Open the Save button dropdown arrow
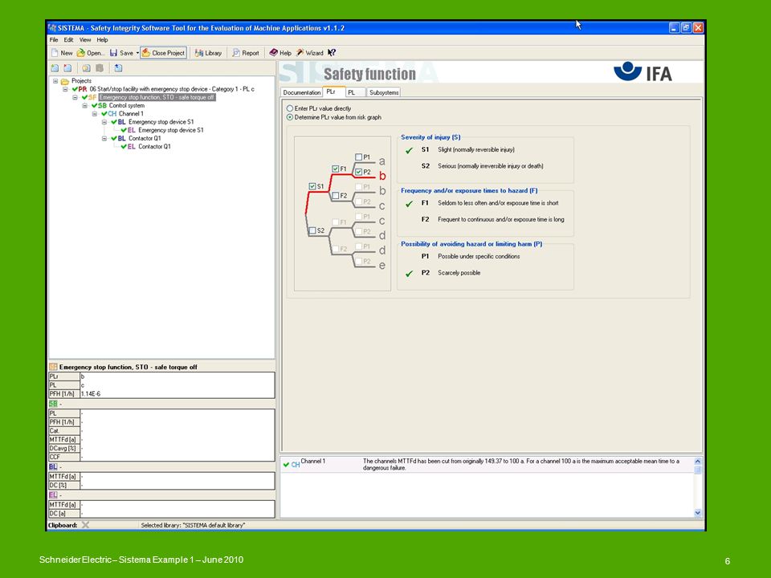The height and width of the screenshot is (578, 771). pyautogui.click(x=137, y=53)
